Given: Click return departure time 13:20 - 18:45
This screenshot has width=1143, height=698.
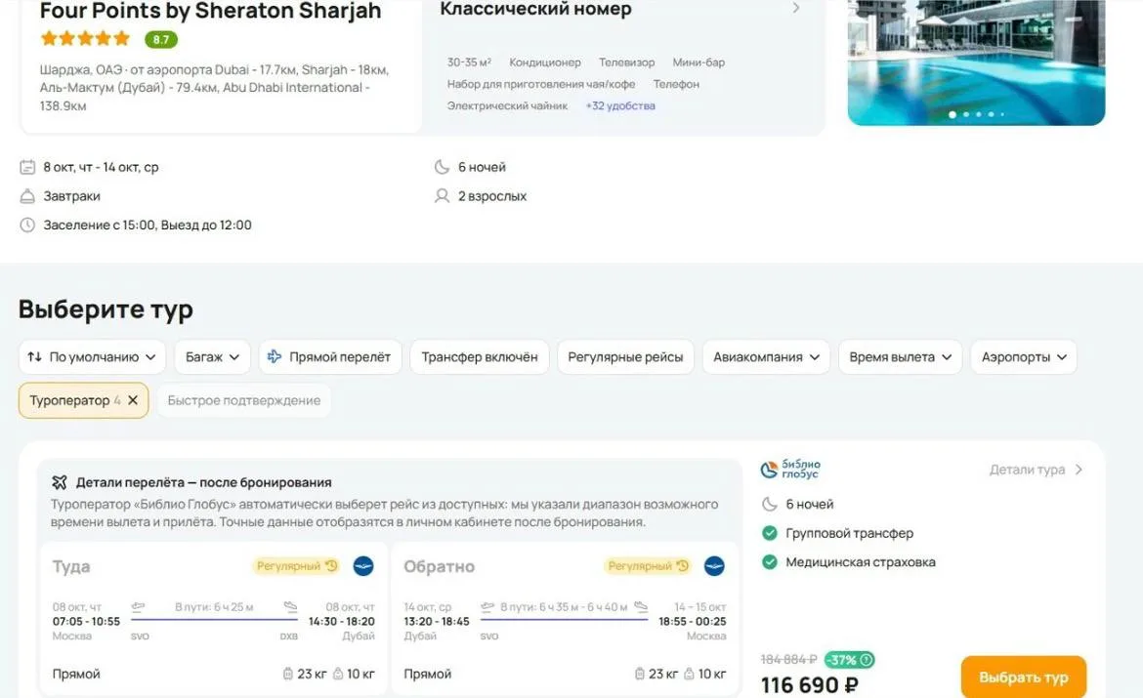Looking at the screenshot, I should click(437, 622).
